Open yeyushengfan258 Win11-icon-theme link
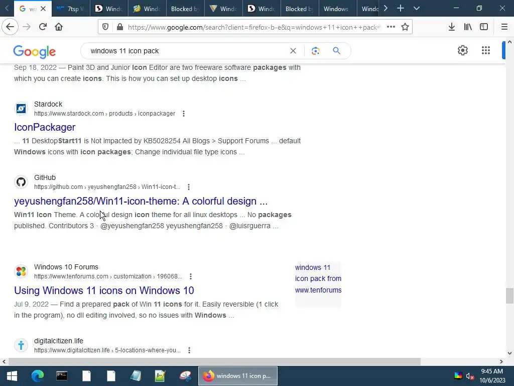514x386 pixels. point(141,201)
